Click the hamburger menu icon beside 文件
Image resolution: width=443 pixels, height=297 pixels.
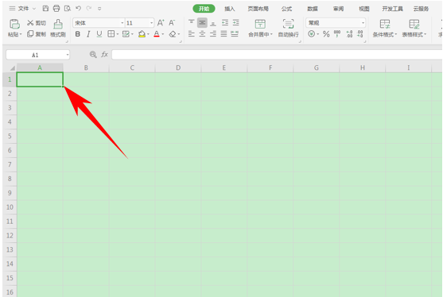12,9
